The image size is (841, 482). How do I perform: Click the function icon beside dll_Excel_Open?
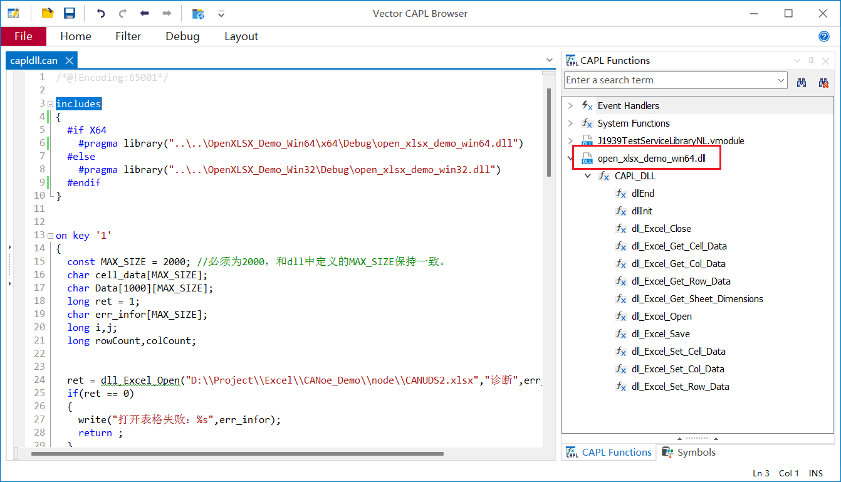[x=621, y=317]
